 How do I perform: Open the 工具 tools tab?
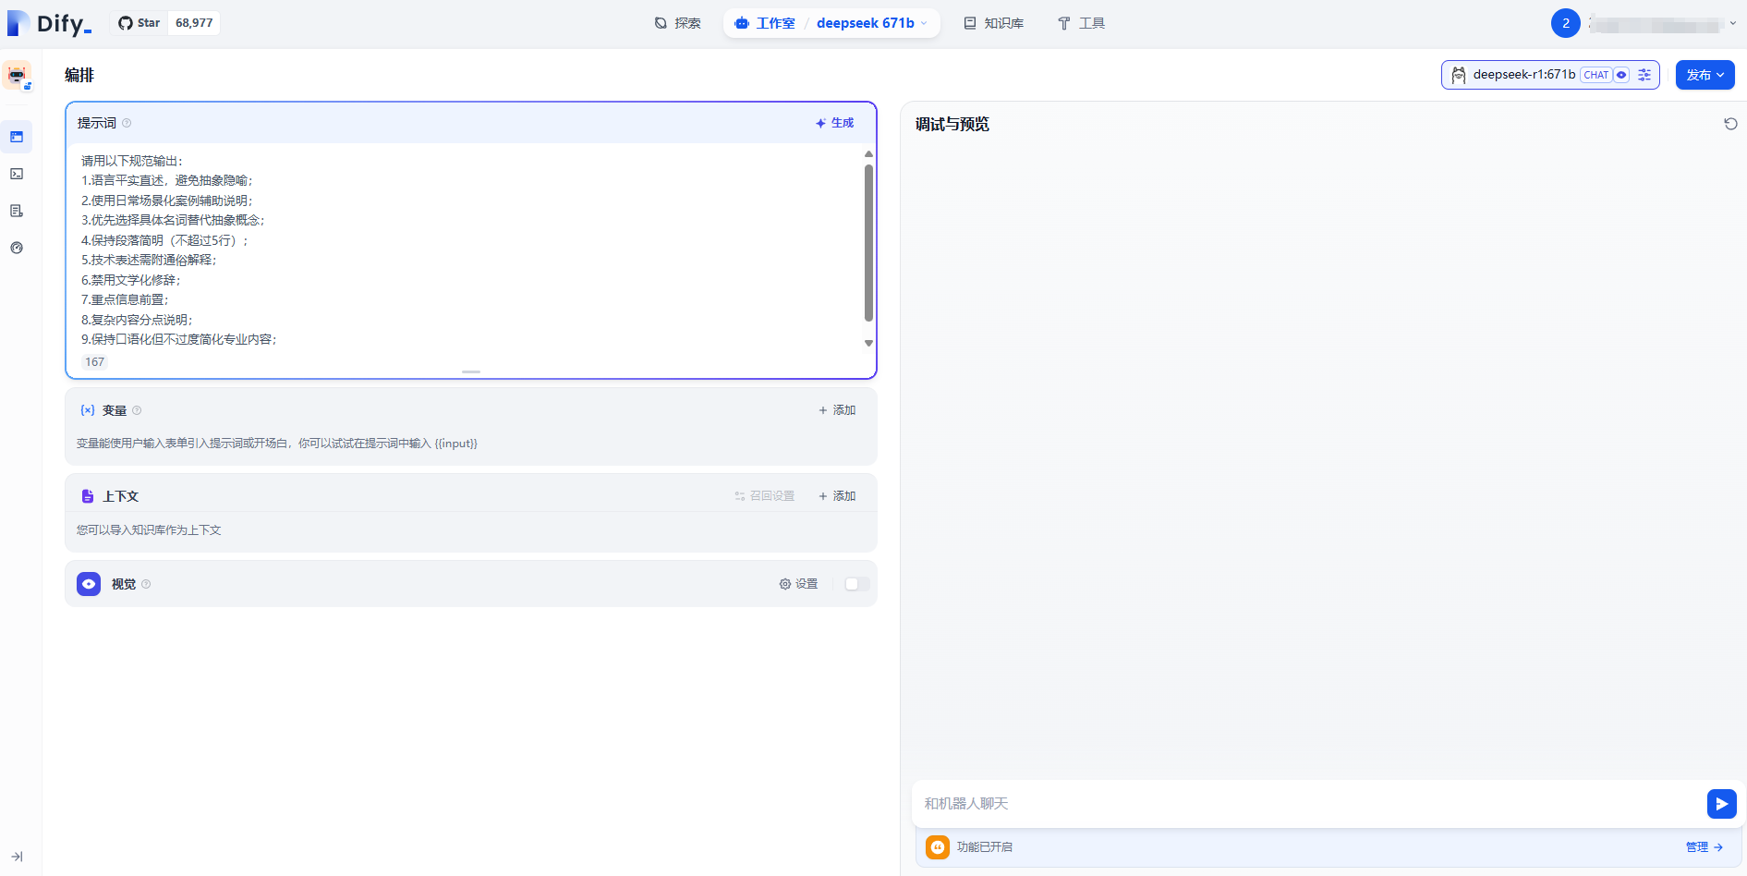coord(1081,23)
